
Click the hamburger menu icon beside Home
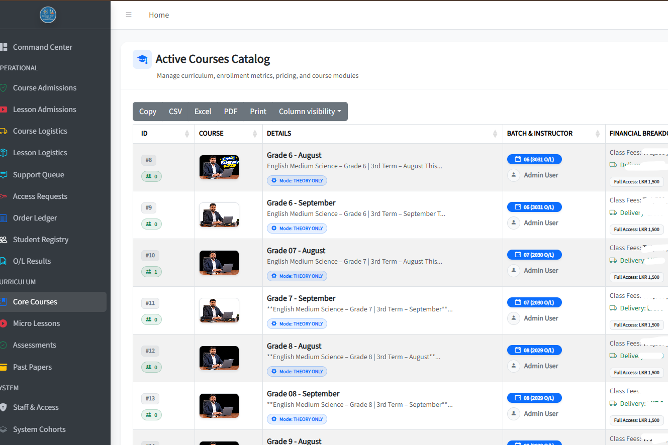click(x=129, y=15)
